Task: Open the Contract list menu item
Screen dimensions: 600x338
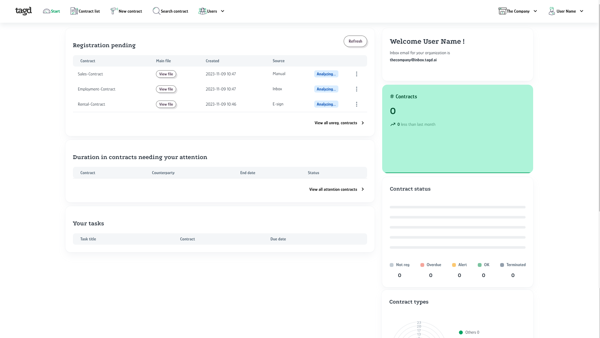Action: click(x=89, y=11)
